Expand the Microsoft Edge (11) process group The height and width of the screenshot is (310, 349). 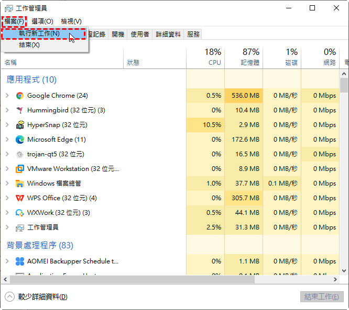pyautogui.click(x=7, y=140)
